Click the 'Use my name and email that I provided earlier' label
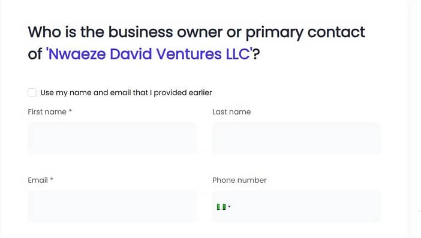The width and height of the screenshot is (421, 238). (126, 92)
